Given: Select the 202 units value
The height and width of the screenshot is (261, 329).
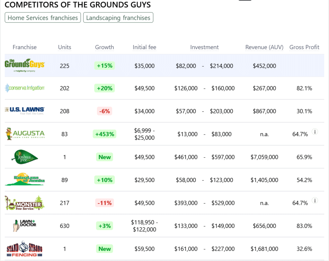Looking at the screenshot, I should click(x=64, y=88).
